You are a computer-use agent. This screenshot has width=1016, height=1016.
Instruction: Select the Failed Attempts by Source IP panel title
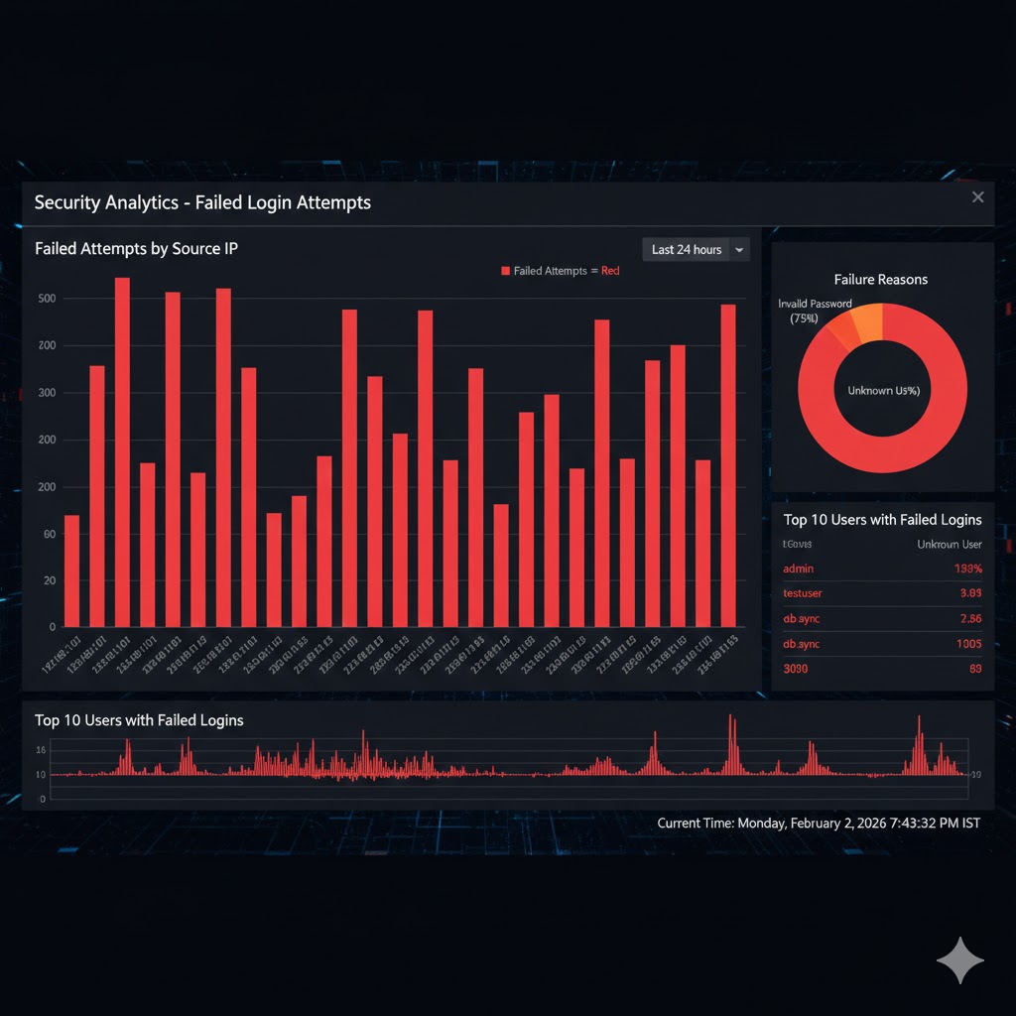click(136, 248)
